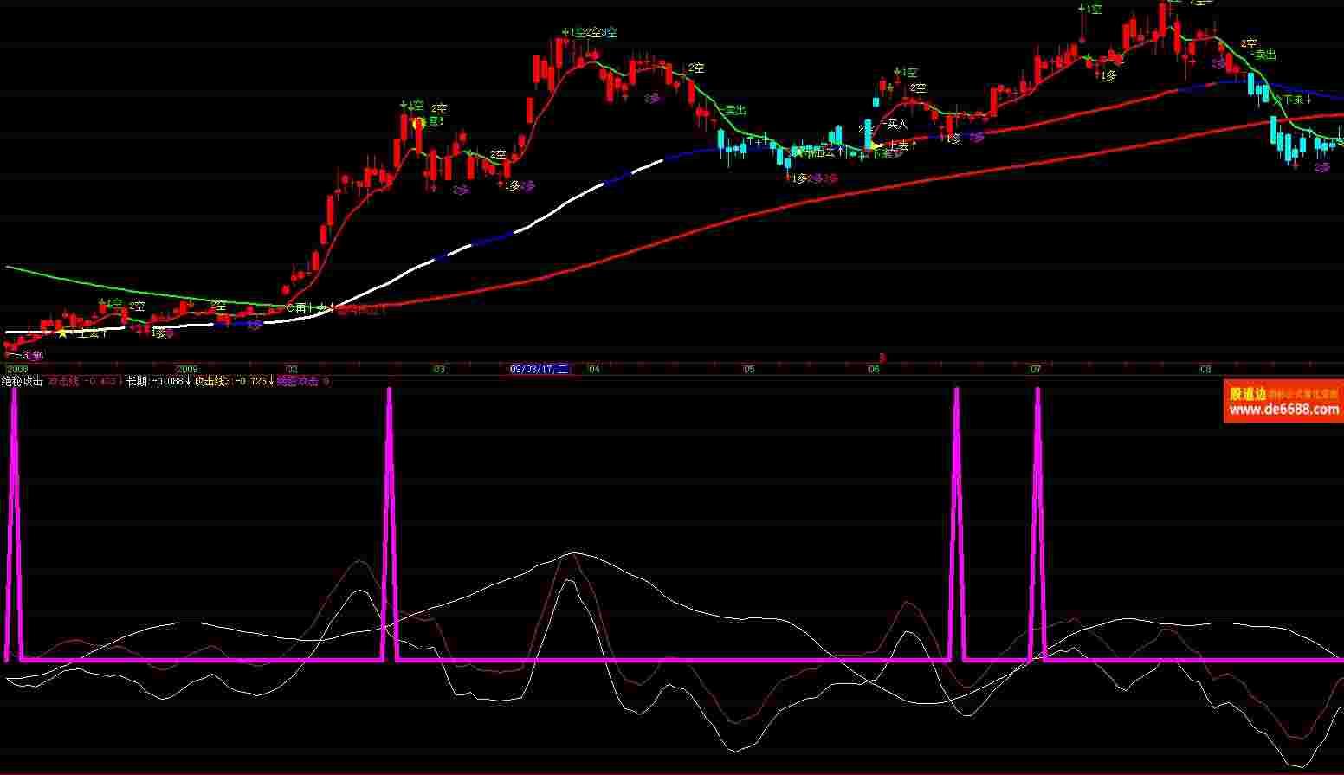Click the 买入 buy signal label
The width and height of the screenshot is (1344, 775).
pos(895,125)
